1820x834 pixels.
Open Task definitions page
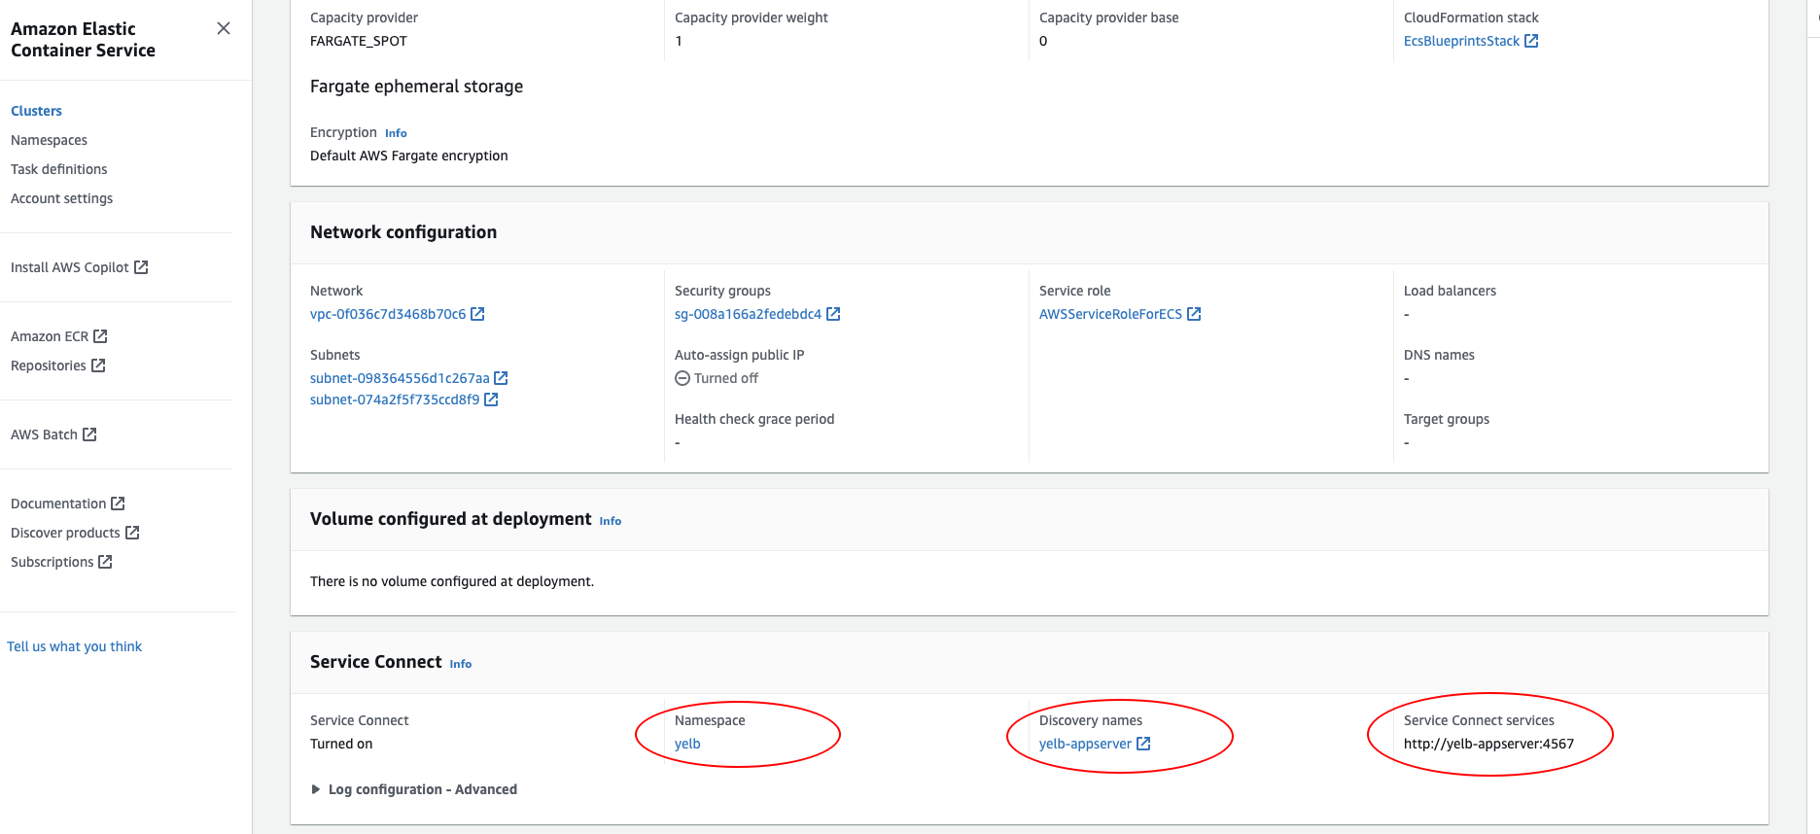59,169
